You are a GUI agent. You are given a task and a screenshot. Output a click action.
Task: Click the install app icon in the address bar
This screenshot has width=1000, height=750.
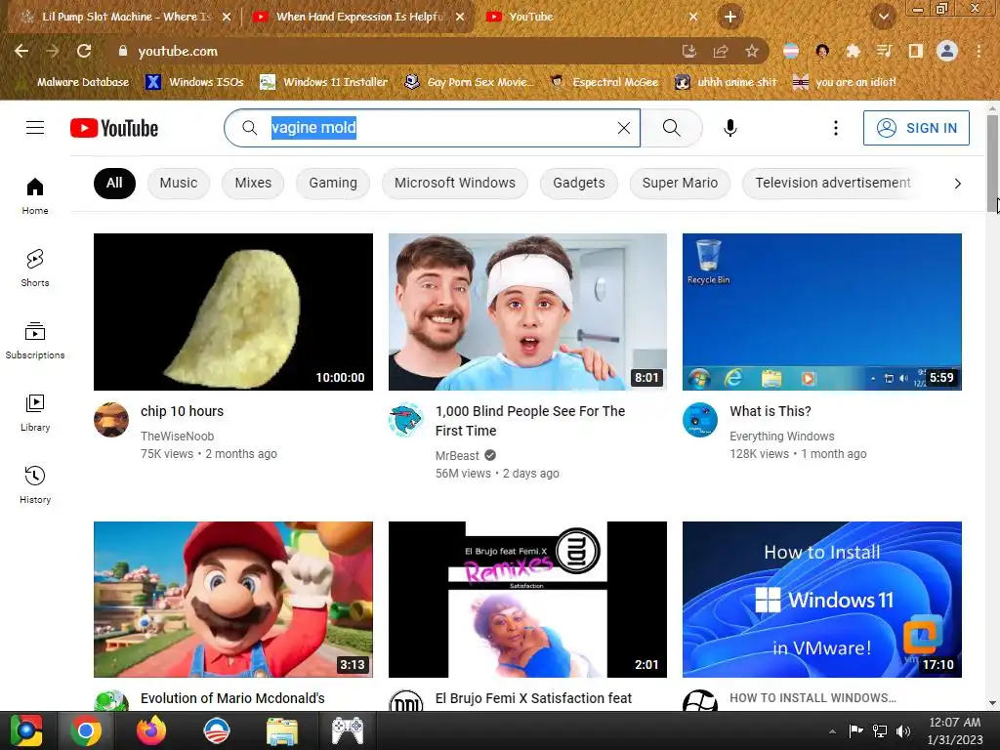click(689, 51)
